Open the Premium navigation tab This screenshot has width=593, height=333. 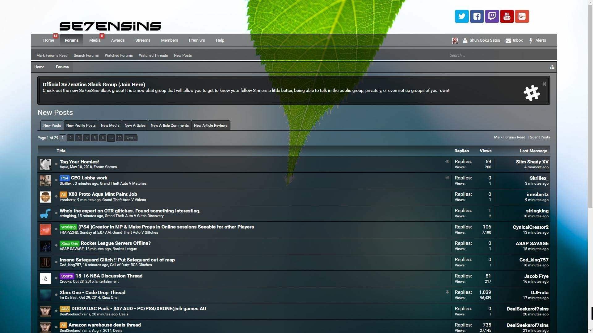[197, 40]
